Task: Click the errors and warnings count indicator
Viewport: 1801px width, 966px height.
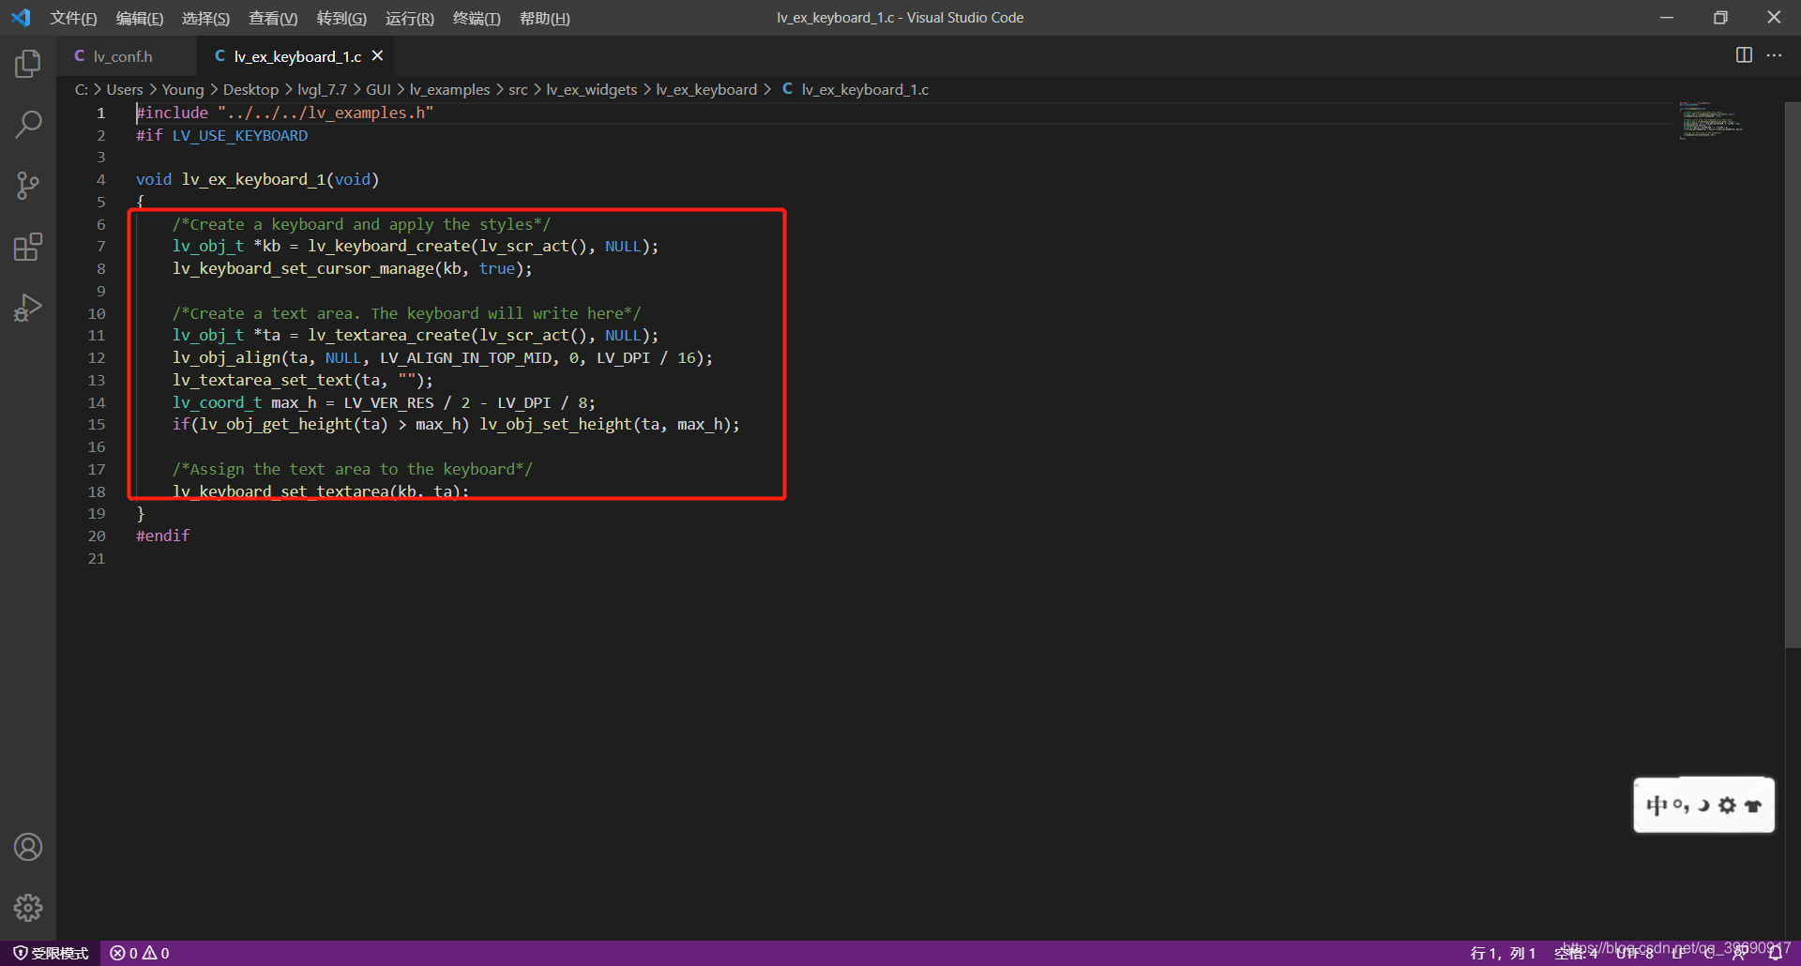Action: pyautogui.click(x=140, y=953)
